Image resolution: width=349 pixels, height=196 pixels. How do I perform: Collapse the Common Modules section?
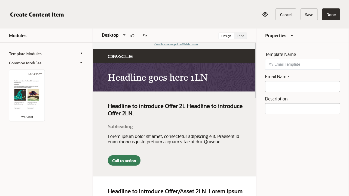click(x=25, y=63)
